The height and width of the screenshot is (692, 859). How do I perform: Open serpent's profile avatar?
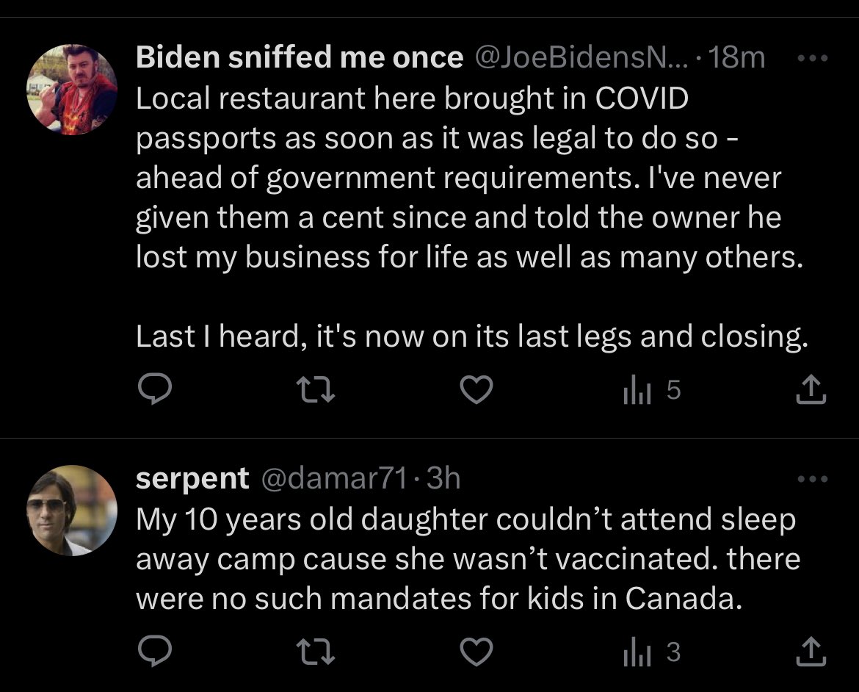click(72, 510)
